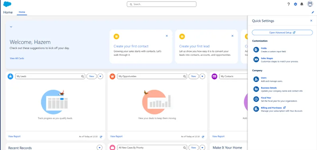317x150 pixels.
Task: Open Create your first contact link
Action: (131, 46)
